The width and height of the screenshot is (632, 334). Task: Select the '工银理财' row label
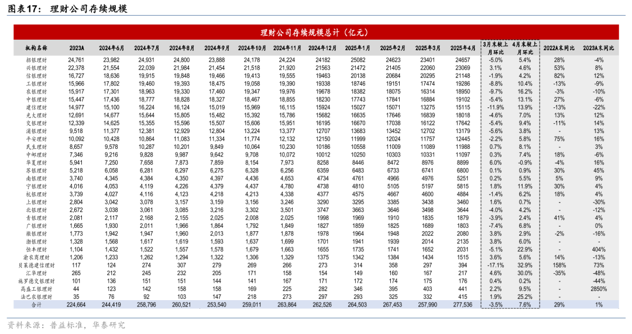point(36,83)
